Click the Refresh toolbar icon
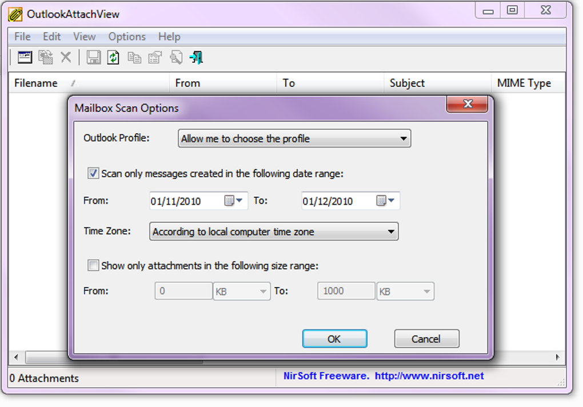This screenshot has height=407, width=583. [x=113, y=57]
